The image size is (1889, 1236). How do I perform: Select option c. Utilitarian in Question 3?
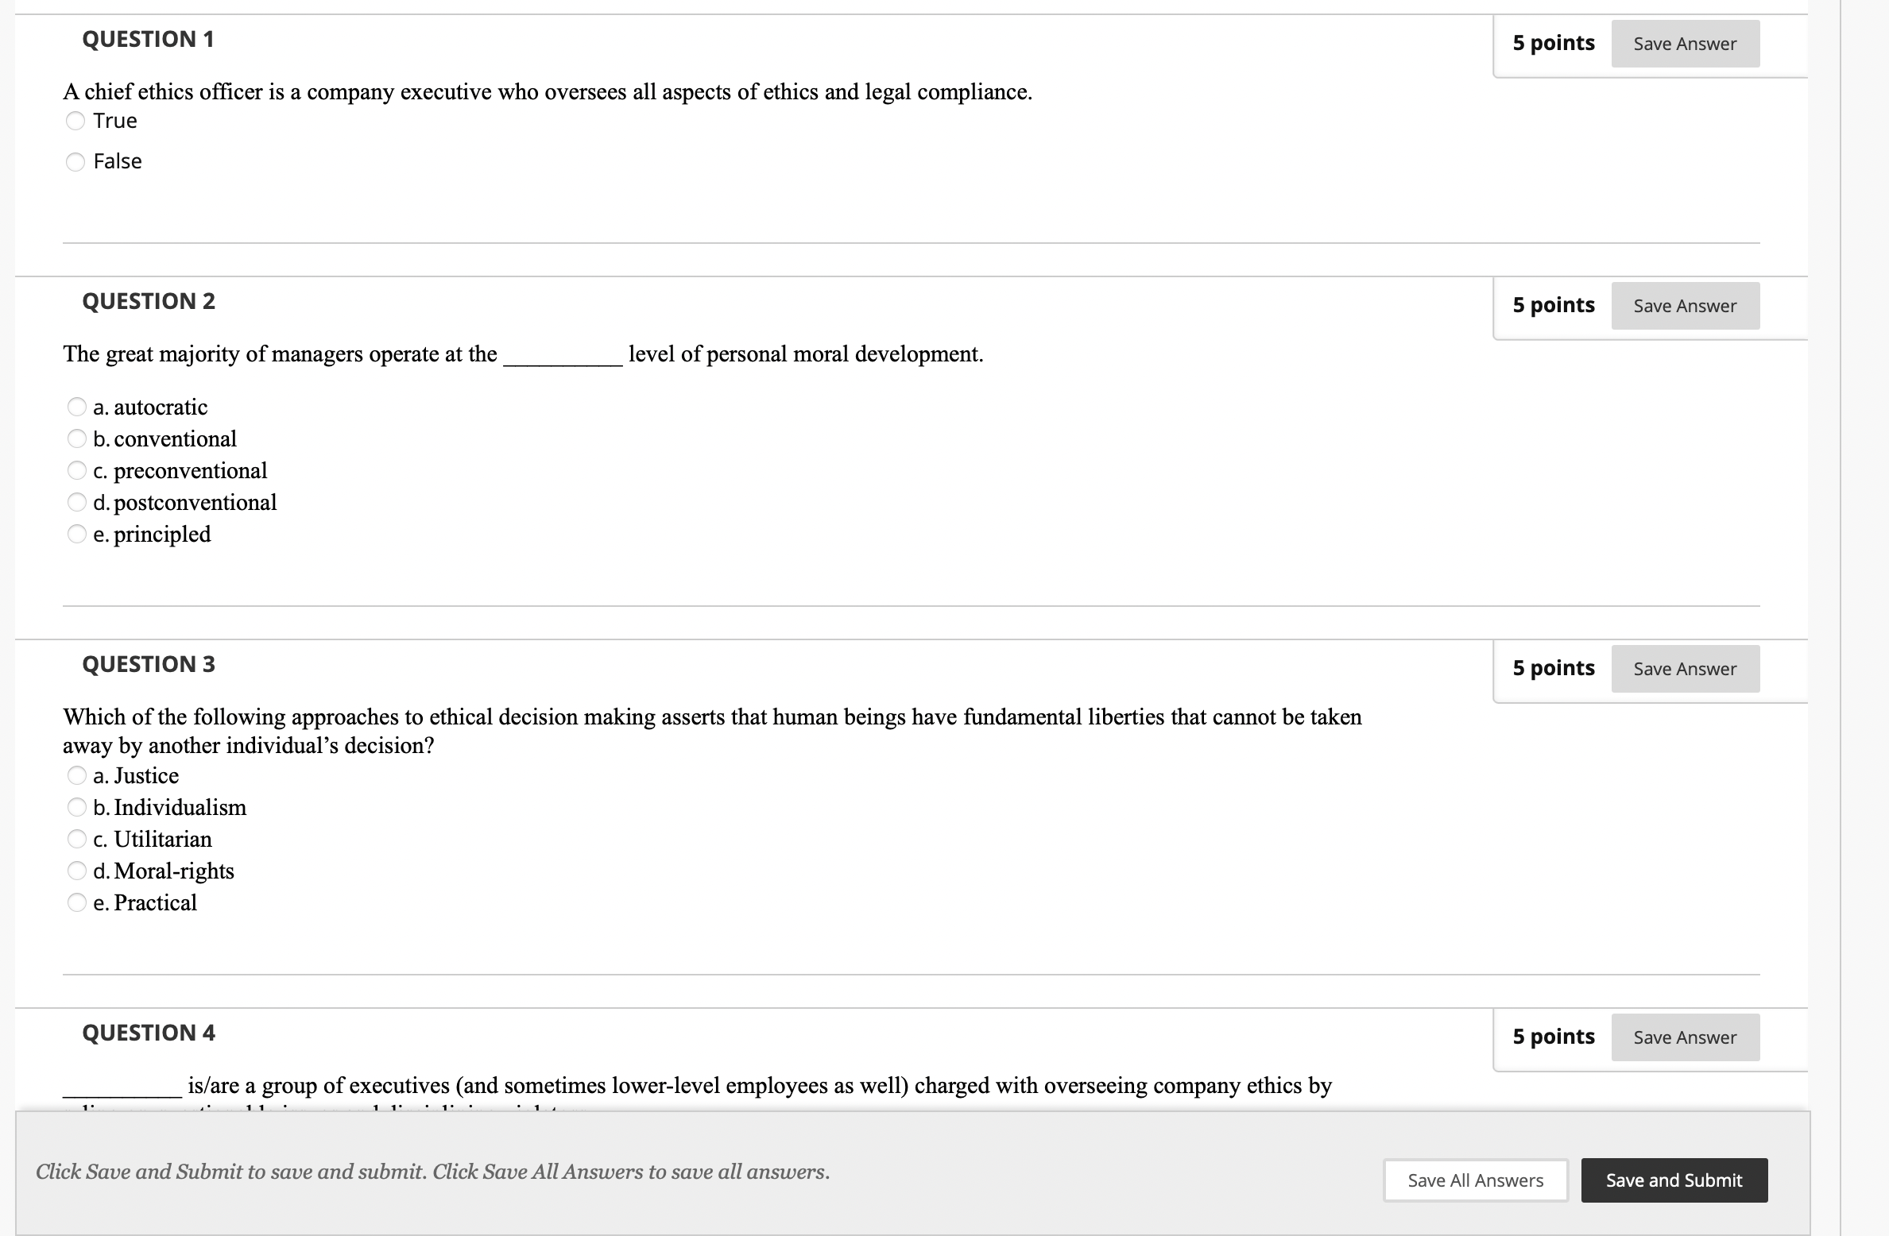pos(75,839)
